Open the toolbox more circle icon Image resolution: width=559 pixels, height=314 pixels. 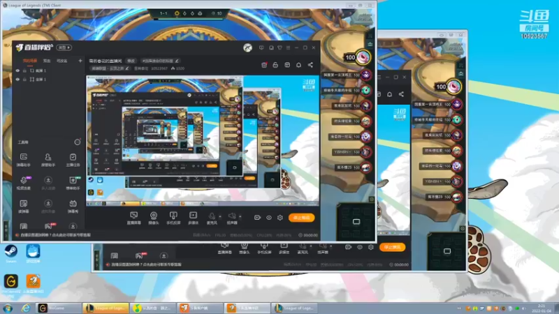[77, 142]
